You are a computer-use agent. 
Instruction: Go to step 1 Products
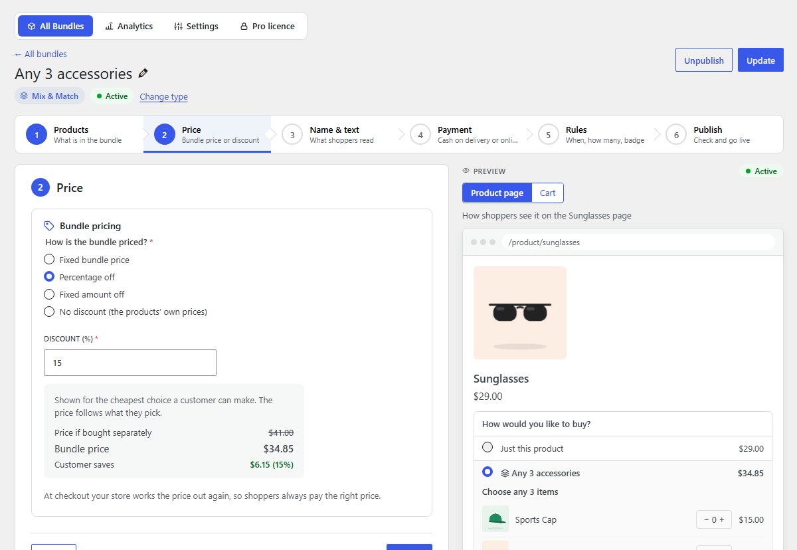click(79, 134)
